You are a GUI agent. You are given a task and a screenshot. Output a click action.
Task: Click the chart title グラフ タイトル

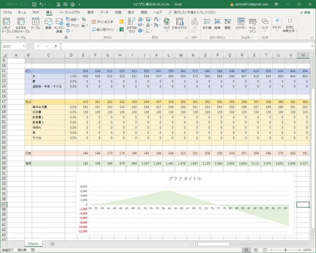pos(185,178)
